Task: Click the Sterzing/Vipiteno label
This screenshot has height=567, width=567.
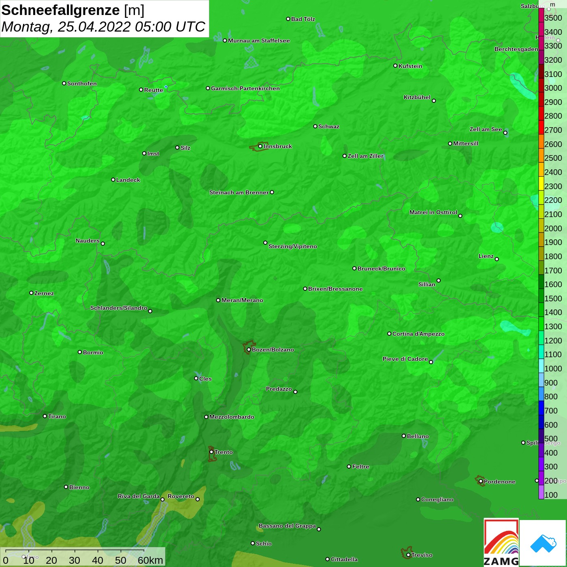Action: [293, 246]
